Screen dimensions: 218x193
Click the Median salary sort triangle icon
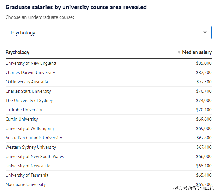point(179,52)
